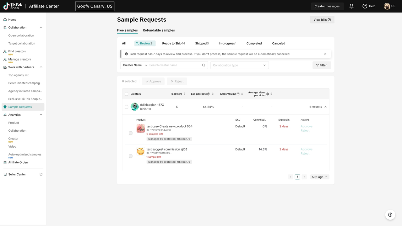Switch to Refundable samples tab
The width and height of the screenshot is (402, 226).
159,30
